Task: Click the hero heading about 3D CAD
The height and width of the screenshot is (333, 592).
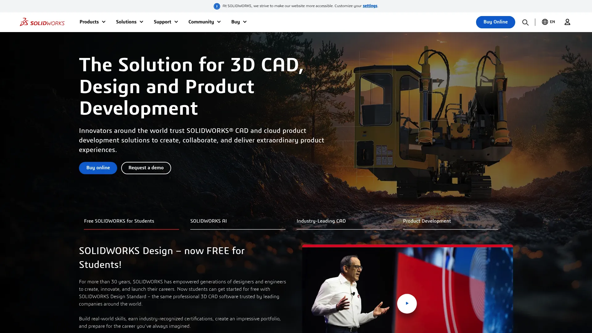Action: point(191,86)
